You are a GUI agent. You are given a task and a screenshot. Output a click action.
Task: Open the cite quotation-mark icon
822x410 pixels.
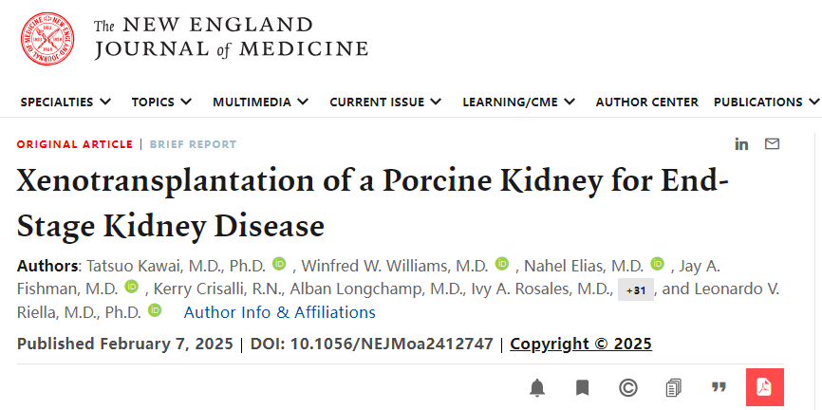719,387
